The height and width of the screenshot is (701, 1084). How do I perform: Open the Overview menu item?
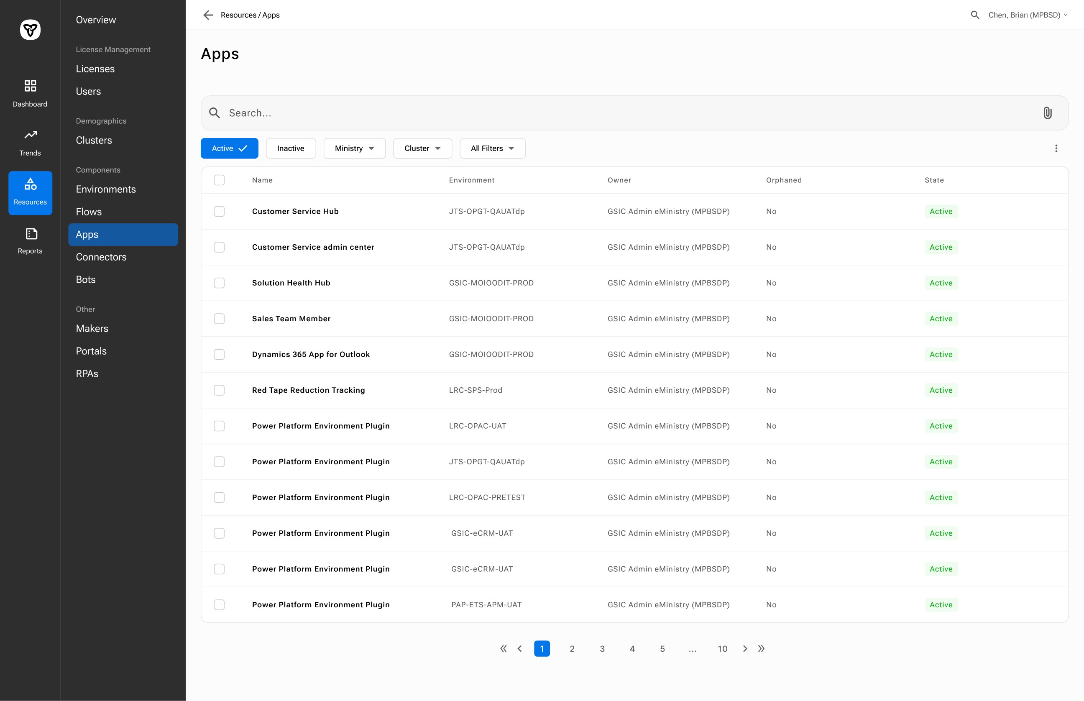[x=96, y=20]
